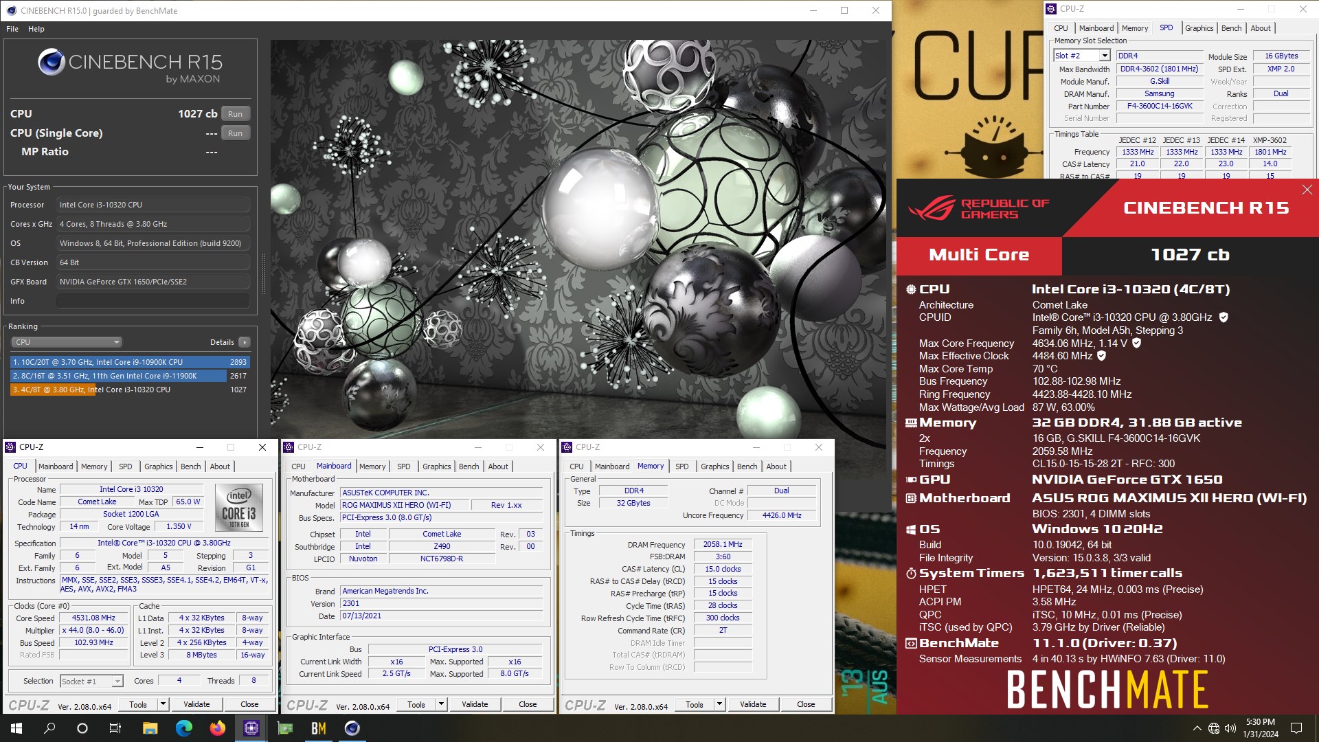Click Validate in CPU-Z Memory window
This screenshot has height=742, width=1319.
(x=753, y=704)
